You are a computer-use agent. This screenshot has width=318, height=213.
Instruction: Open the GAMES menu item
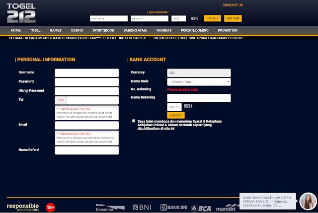pos(56,30)
